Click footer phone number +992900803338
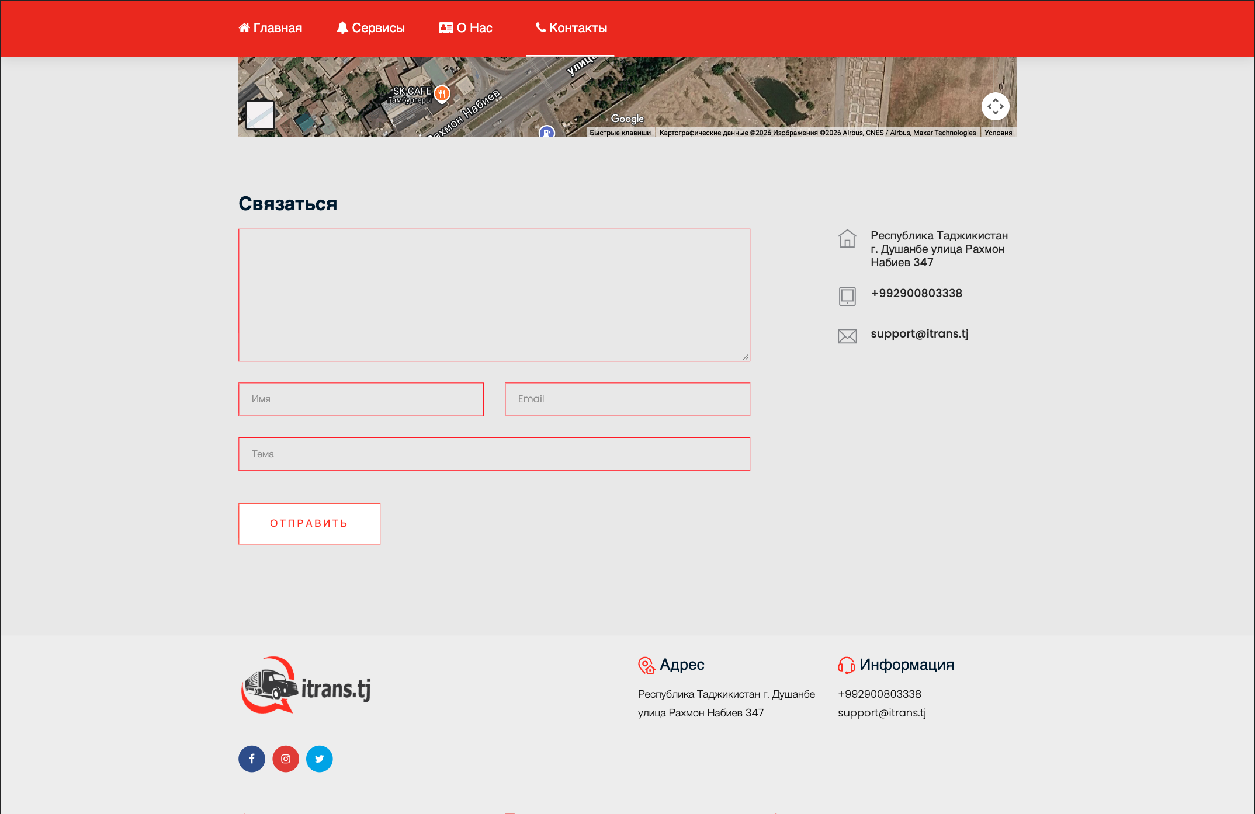The height and width of the screenshot is (814, 1255). point(879,694)
